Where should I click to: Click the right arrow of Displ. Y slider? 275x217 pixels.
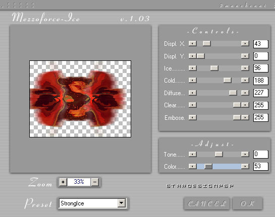[245, 56]
